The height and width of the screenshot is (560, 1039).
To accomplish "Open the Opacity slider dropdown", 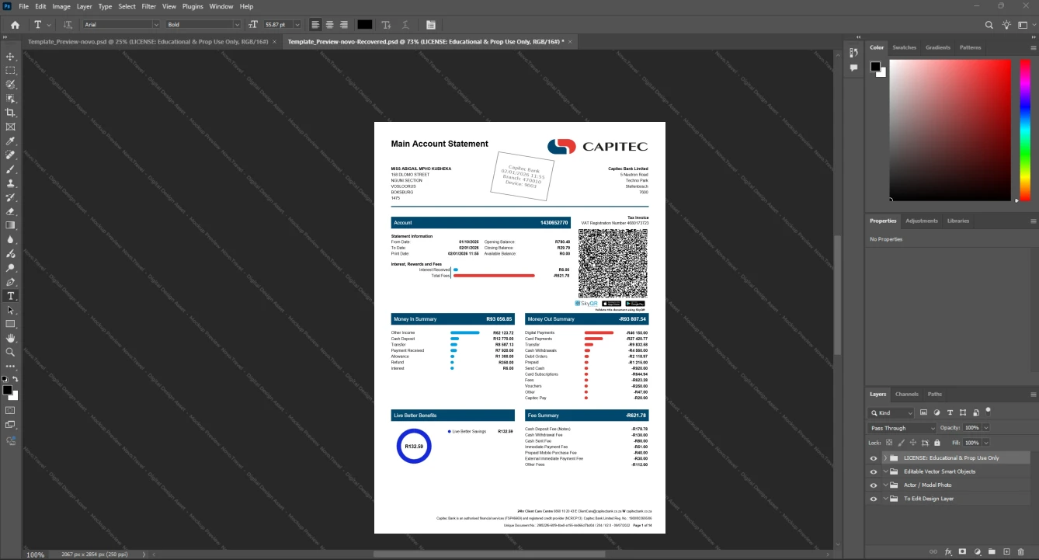I will (986, 428).
